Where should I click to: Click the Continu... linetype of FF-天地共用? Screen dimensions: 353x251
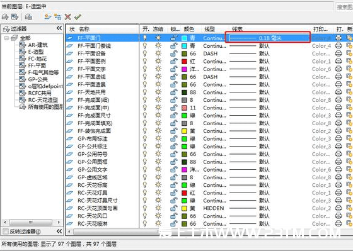click(x=214, y=92)
